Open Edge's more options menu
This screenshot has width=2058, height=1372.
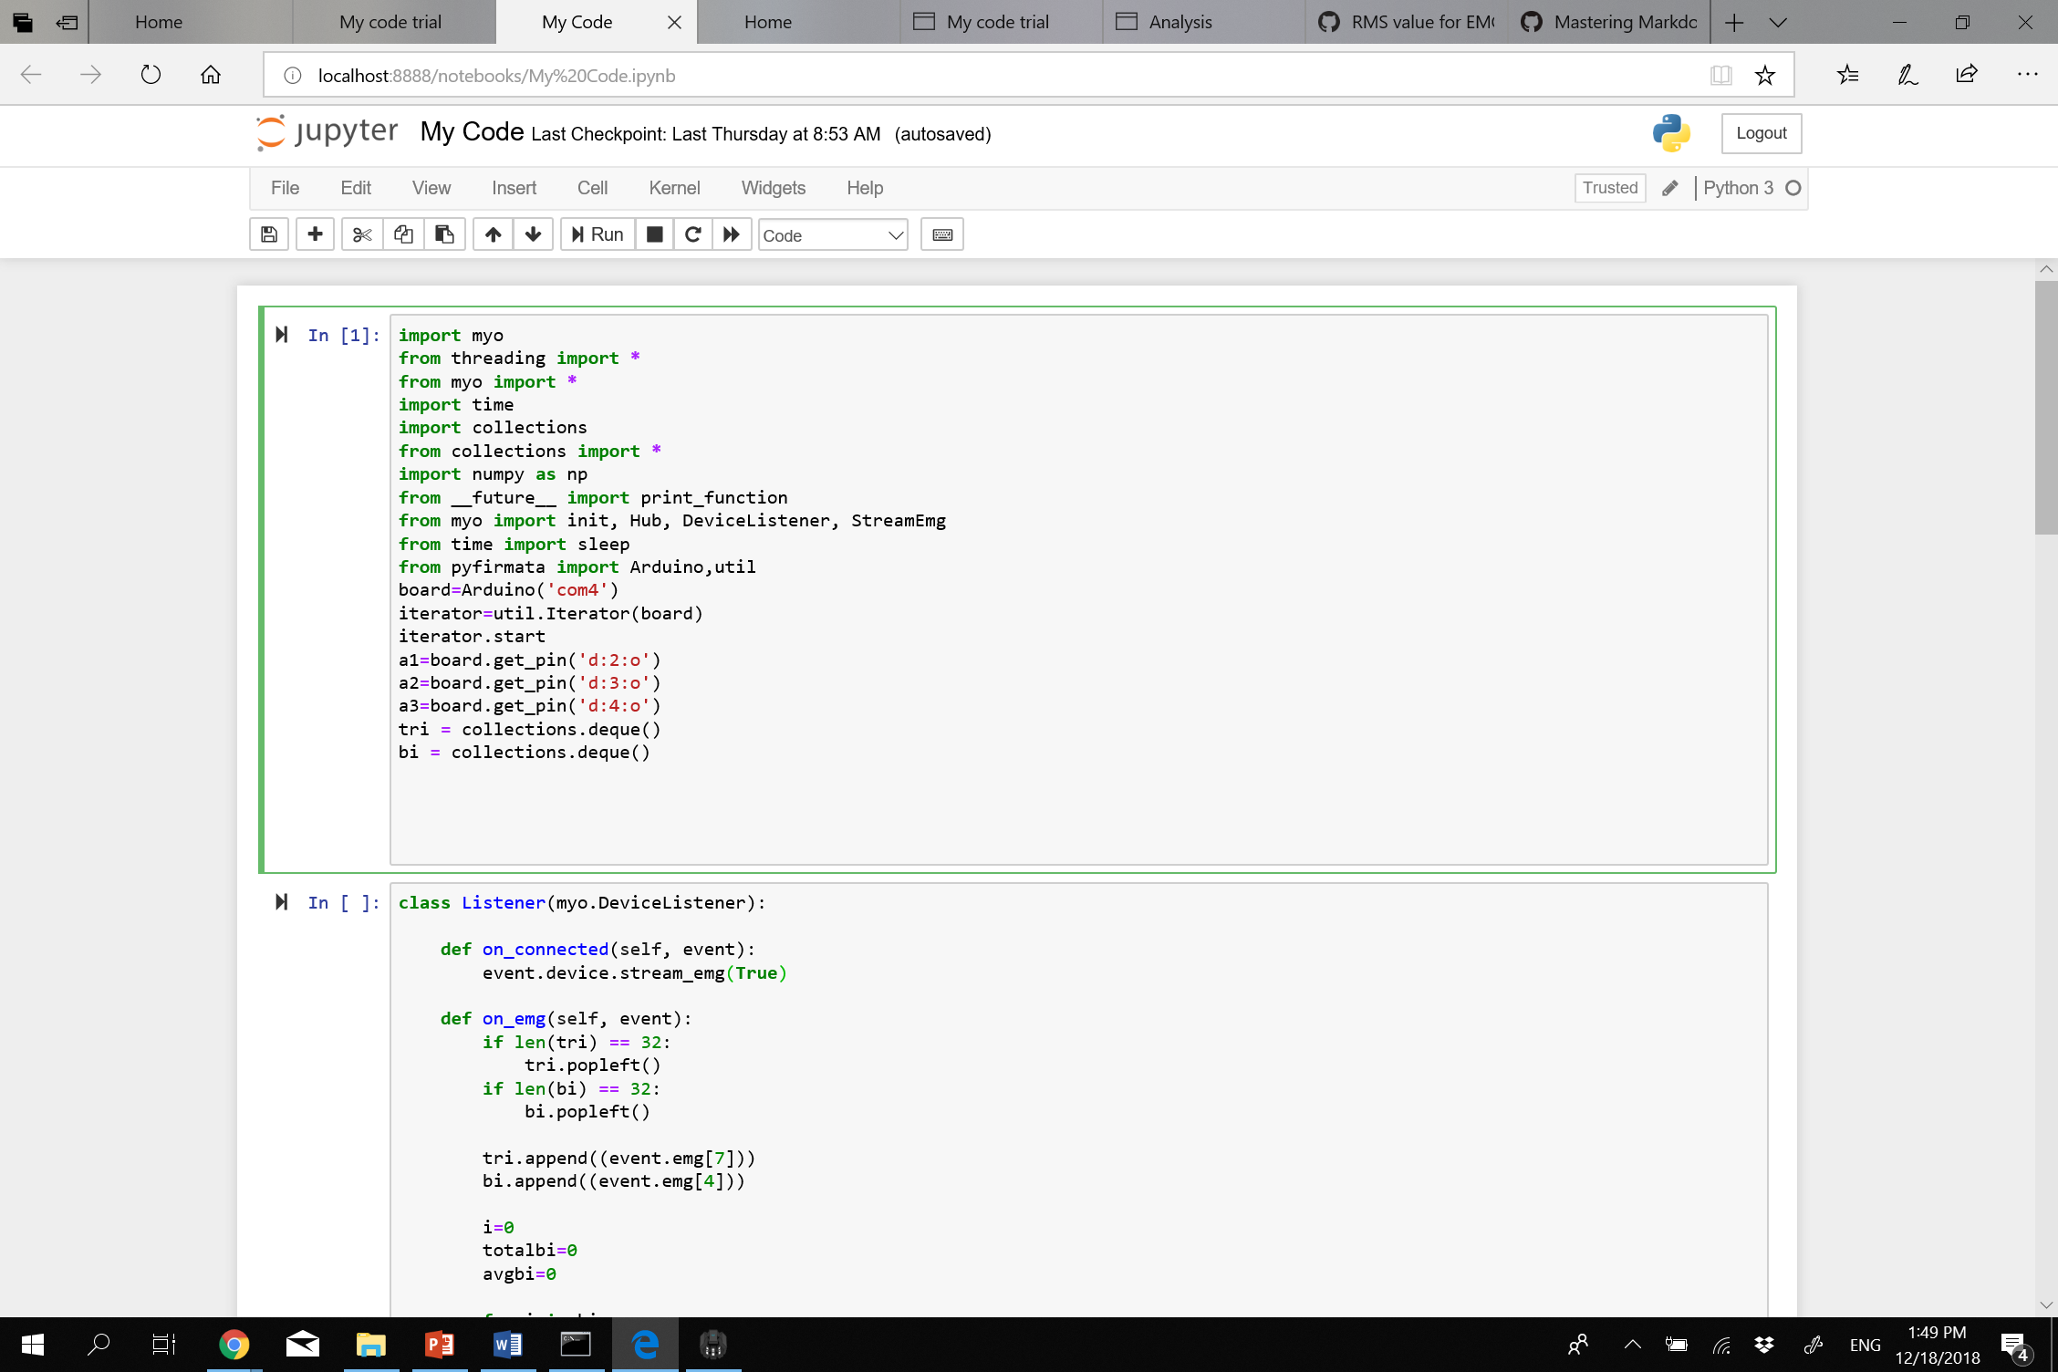point(2027,75)
